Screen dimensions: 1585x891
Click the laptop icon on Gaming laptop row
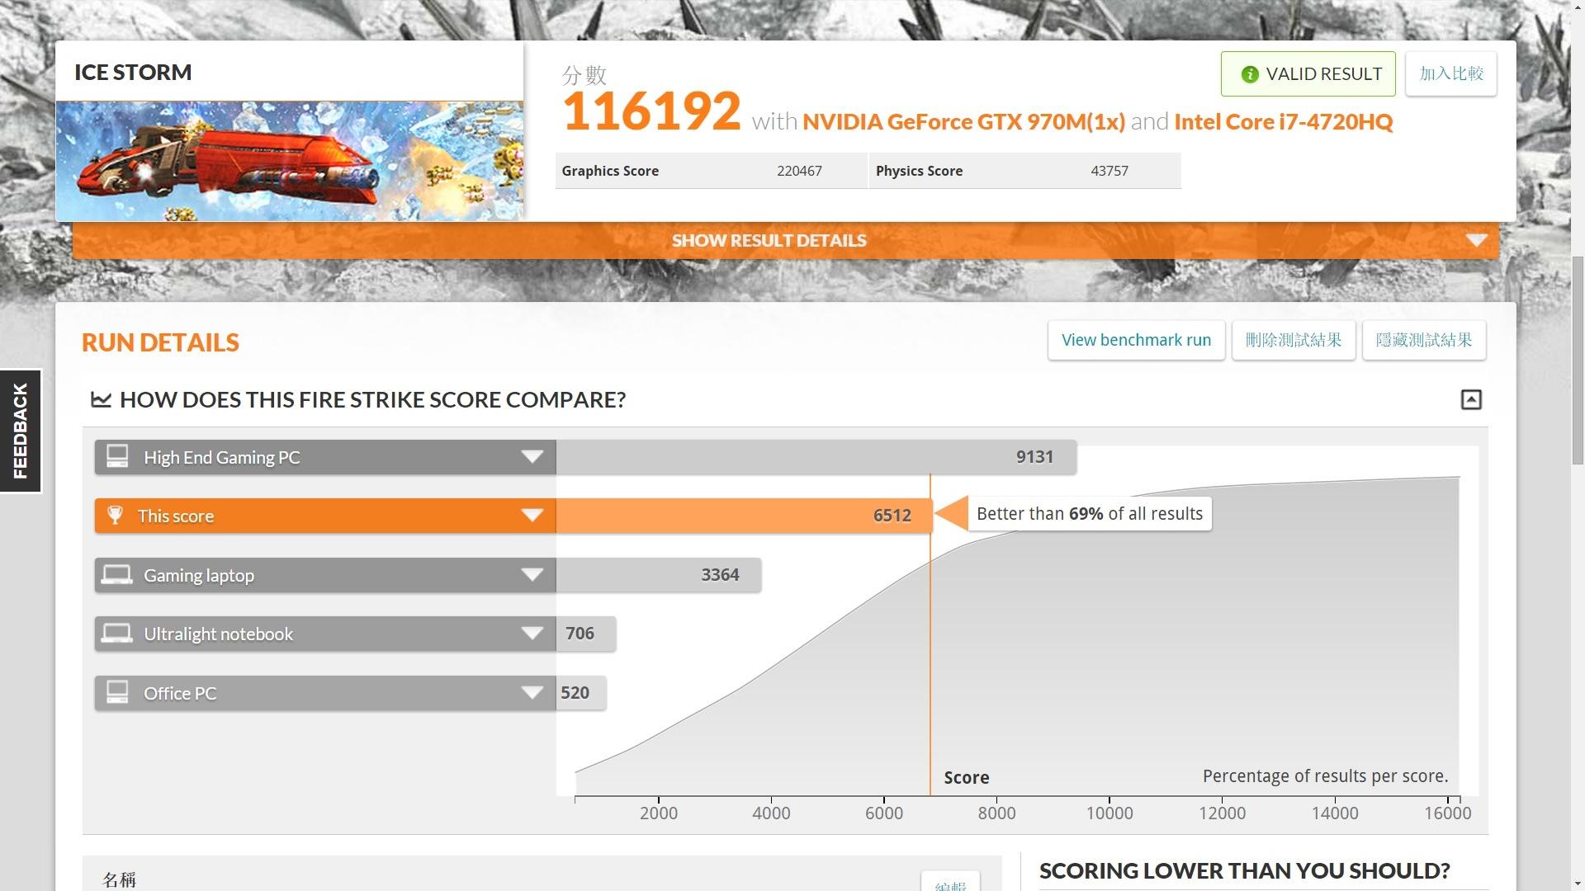coord(116,574)
